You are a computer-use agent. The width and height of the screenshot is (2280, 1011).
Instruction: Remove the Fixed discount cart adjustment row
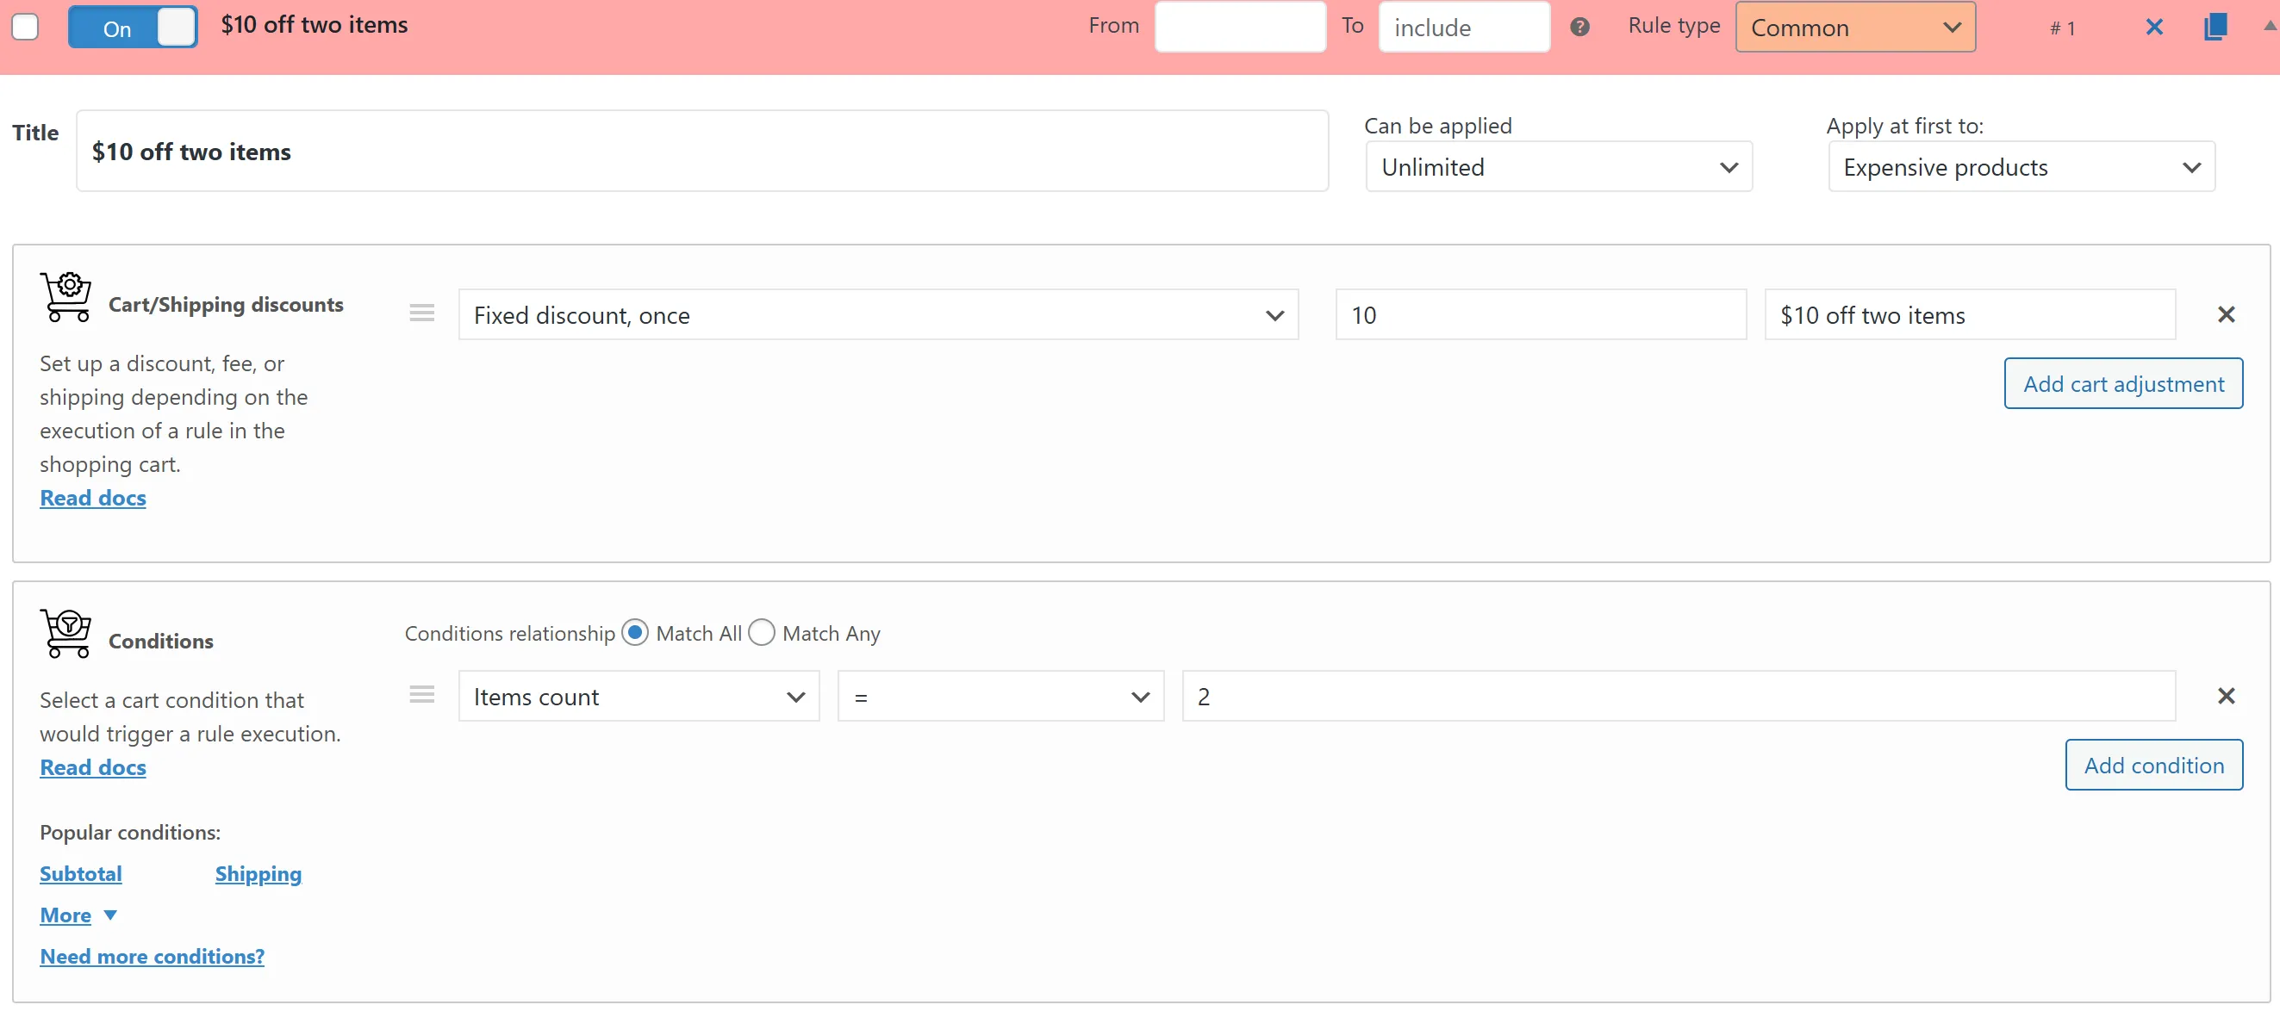(x=2226, y=315)
